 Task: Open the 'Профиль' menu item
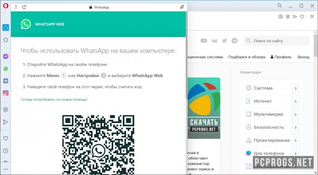pos(281,57)
